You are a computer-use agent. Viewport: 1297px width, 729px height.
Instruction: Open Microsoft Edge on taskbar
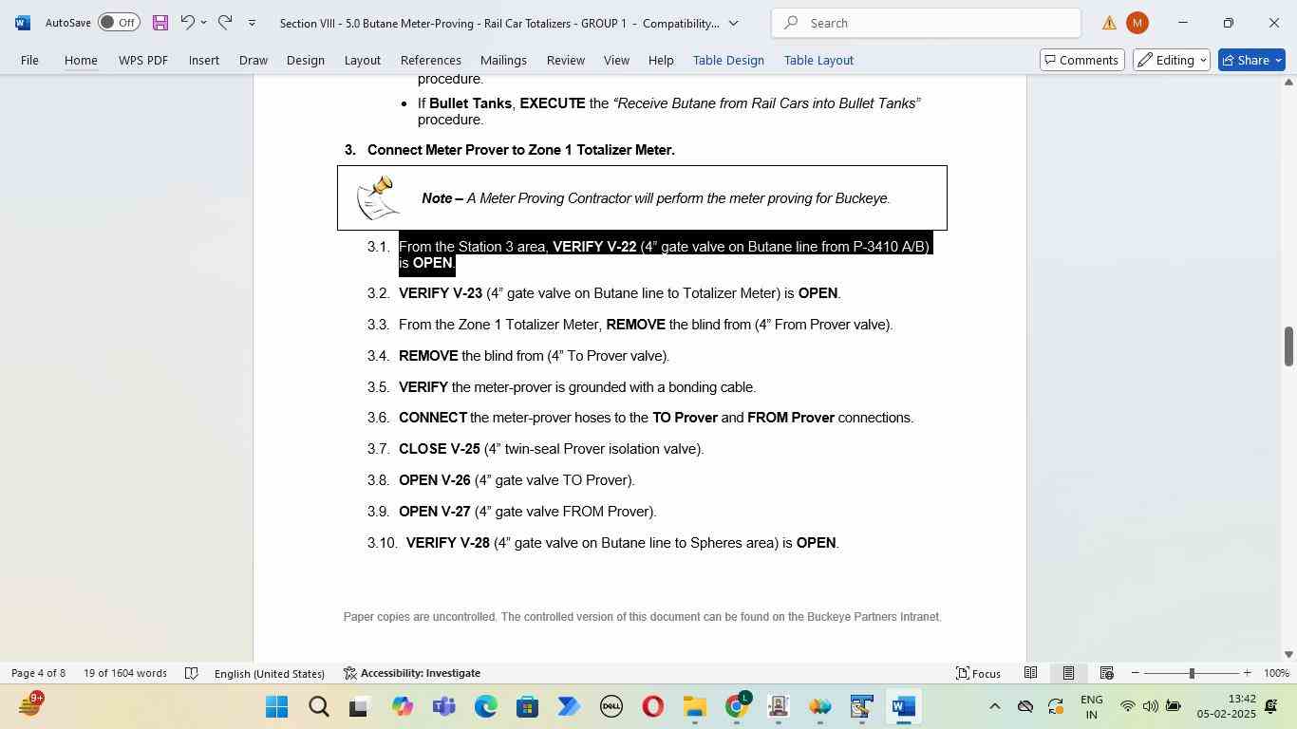click(486, 707)
